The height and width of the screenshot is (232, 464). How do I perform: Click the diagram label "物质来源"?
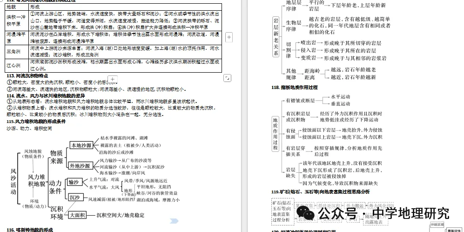56,157
